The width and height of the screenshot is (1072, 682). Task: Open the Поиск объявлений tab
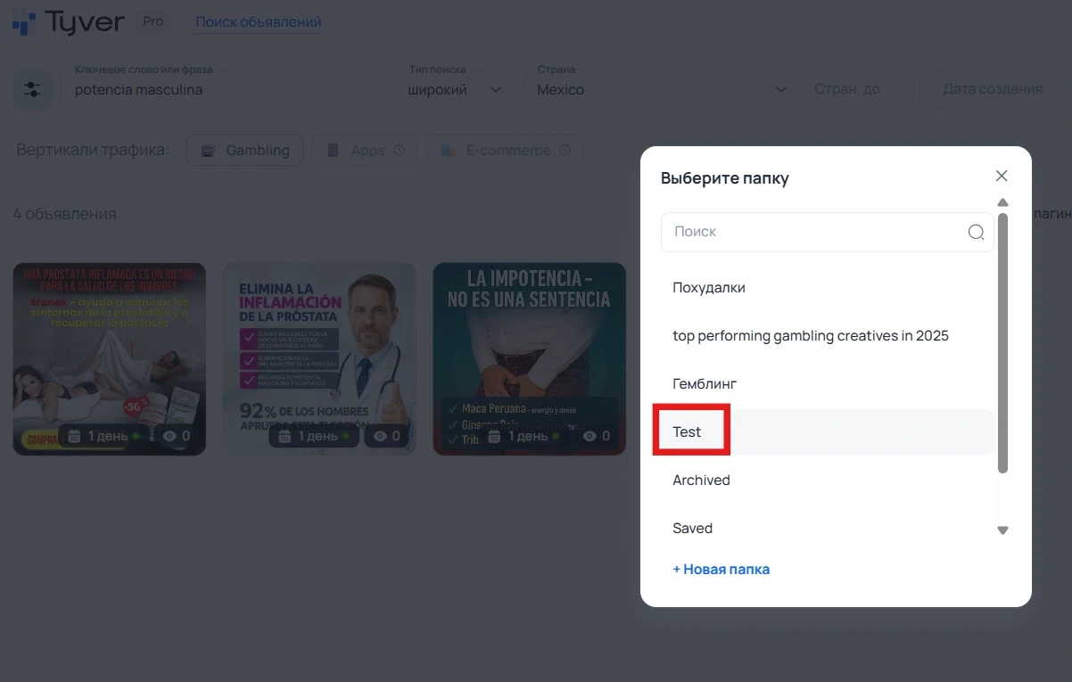click(x=258, y=22)
